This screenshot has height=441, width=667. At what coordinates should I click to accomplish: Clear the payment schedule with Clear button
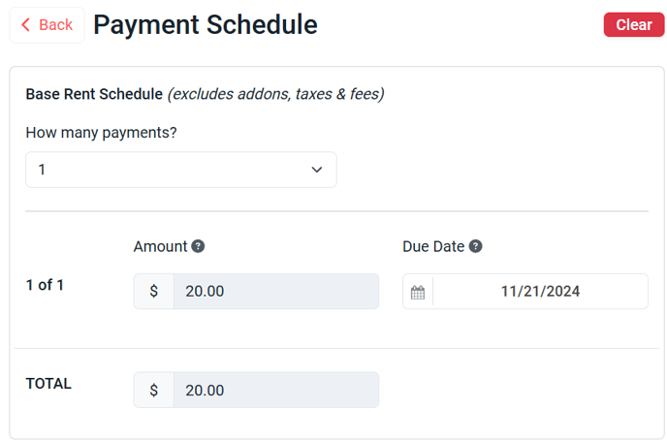[x=634, y=24]
